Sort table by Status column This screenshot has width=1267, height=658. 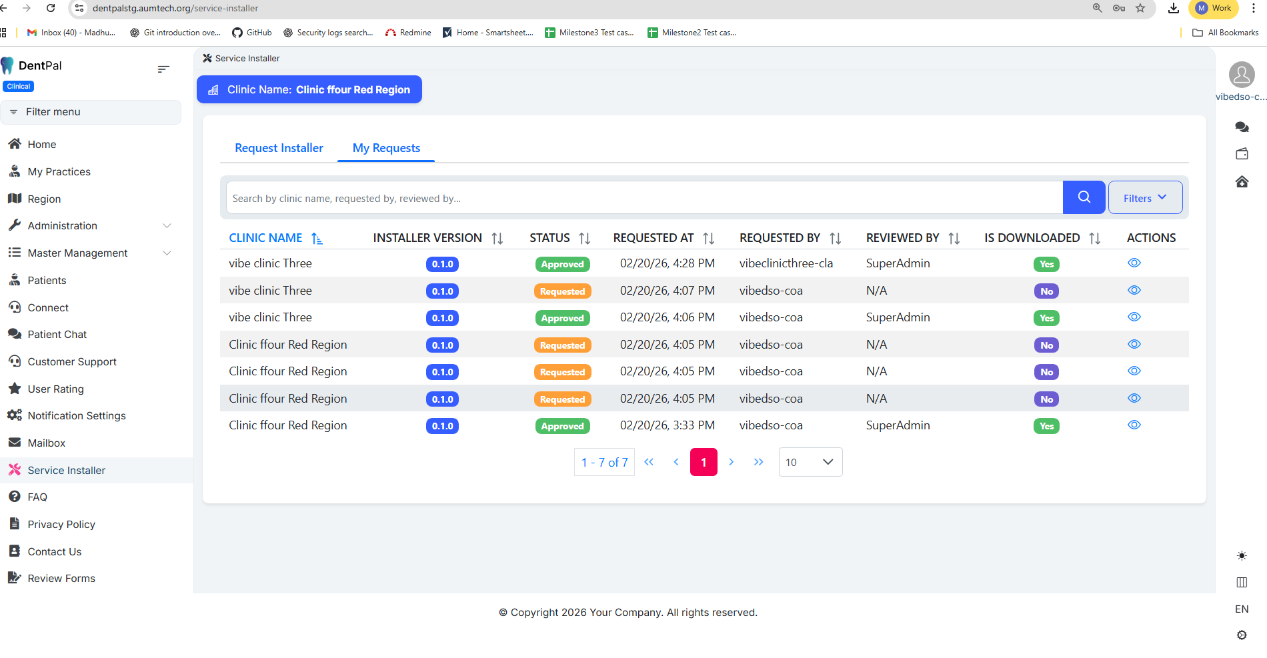click(585, 239)
